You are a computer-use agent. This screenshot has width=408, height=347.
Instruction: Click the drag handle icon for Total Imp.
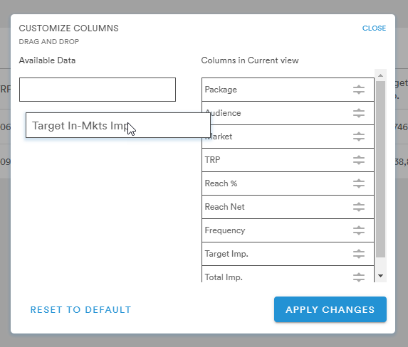359,277
